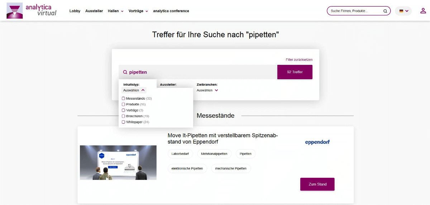Click the Messestände section heading
The height and width of the screenshot is (205, 430).
(x=216, y=115)
